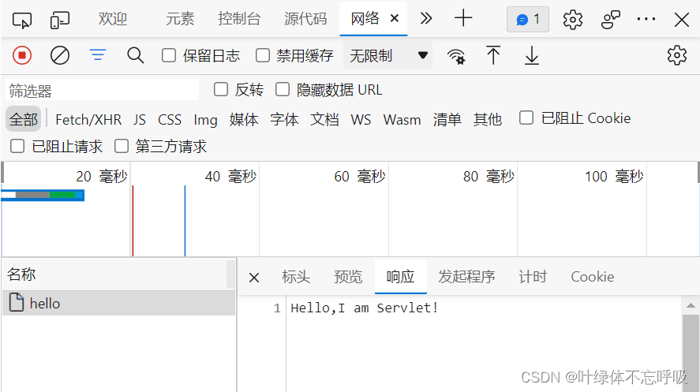The image size is (700, 392).
Task: Open the 计时 details tab
Action: tap(533, 277)
